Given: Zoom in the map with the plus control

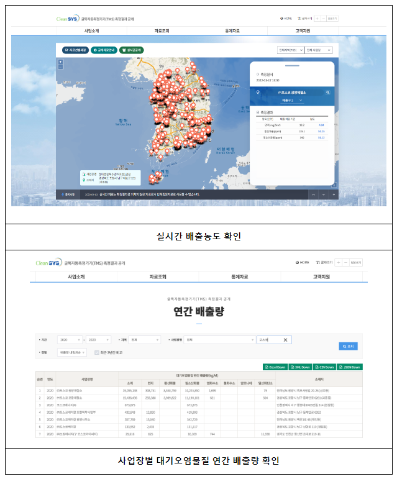Looking at the screenshot, I should click(60, 62).
